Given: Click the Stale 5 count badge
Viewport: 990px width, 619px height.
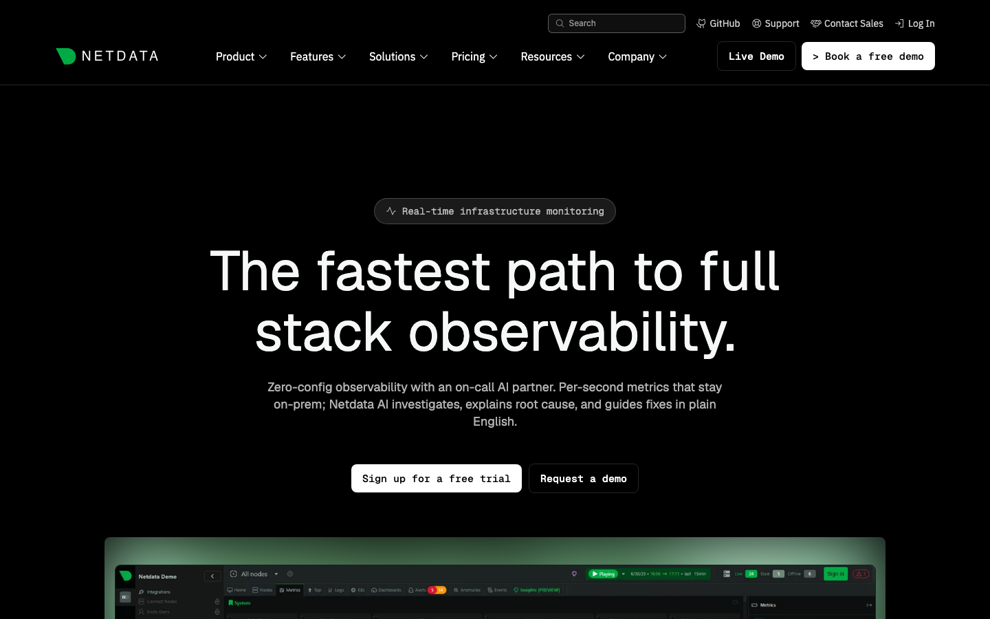Looking at the screenshot, I should [778, 574].
